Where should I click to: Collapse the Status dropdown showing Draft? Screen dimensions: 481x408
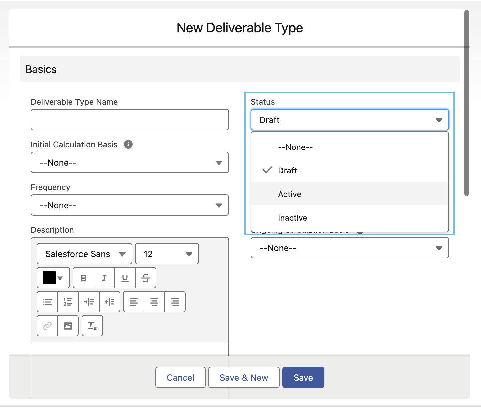tap(350, 120)
